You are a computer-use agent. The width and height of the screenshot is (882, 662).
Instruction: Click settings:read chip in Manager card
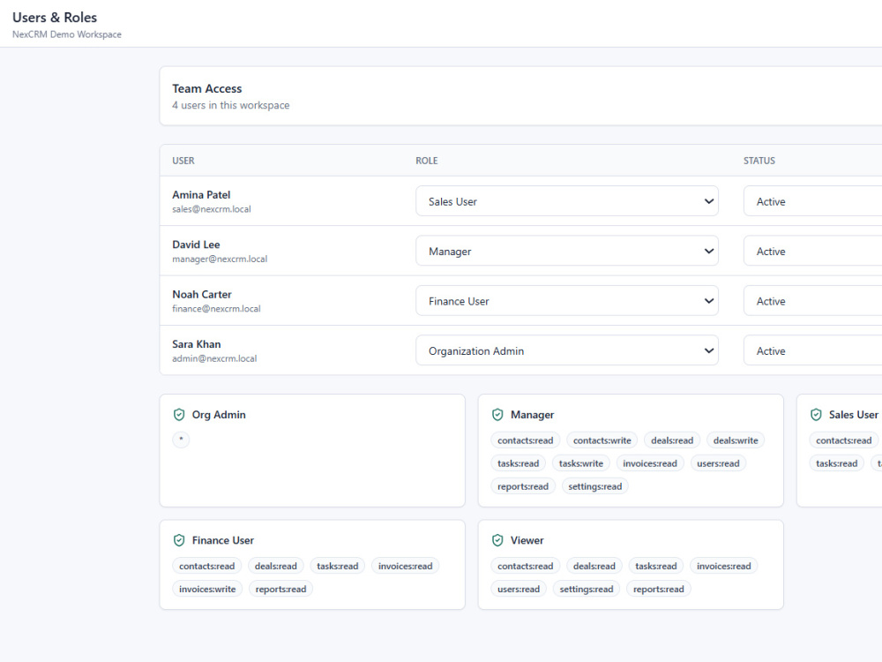pyautogui.click(x=595, y=486)
